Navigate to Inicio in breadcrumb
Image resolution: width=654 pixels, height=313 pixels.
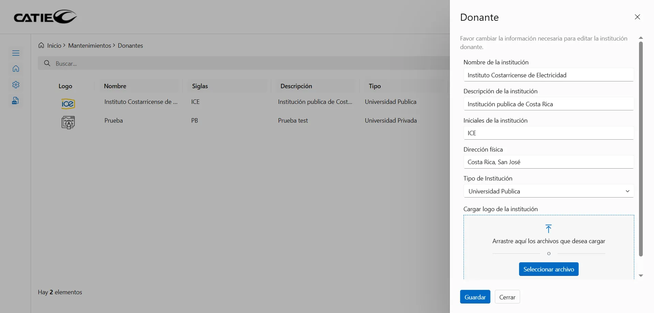[x=54, y=46]
